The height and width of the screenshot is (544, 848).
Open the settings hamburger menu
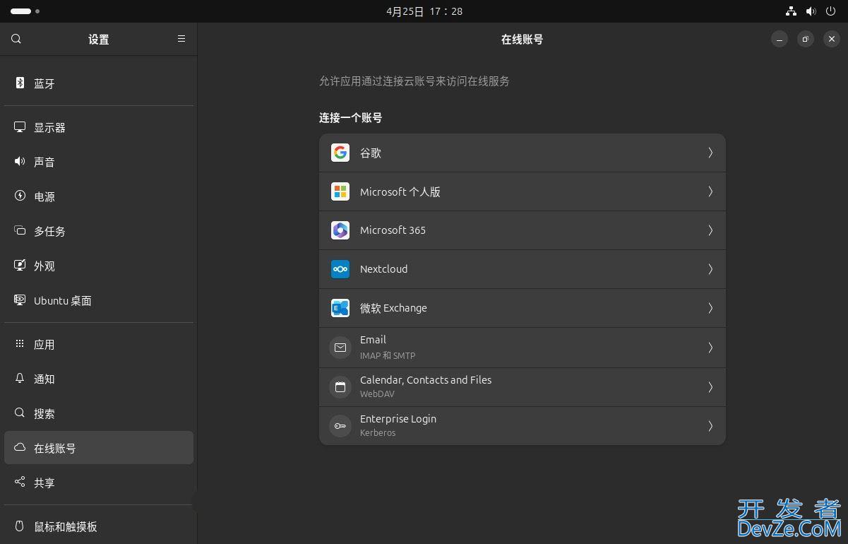point(181,39)
